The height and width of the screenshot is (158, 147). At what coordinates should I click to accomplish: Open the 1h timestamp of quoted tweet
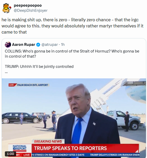tap(63, 45)
